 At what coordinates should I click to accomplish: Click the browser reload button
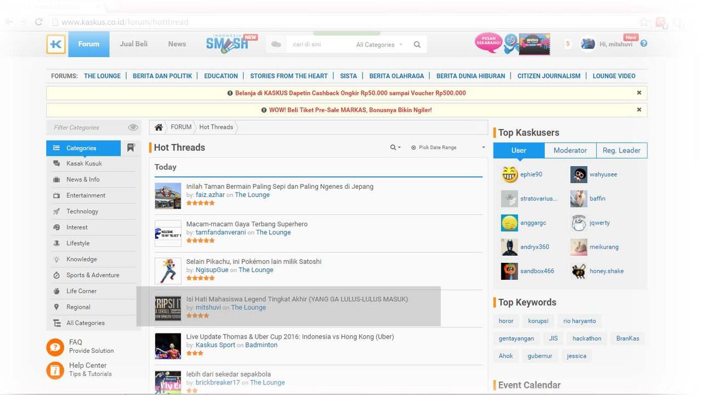click(x=38, y=22)
